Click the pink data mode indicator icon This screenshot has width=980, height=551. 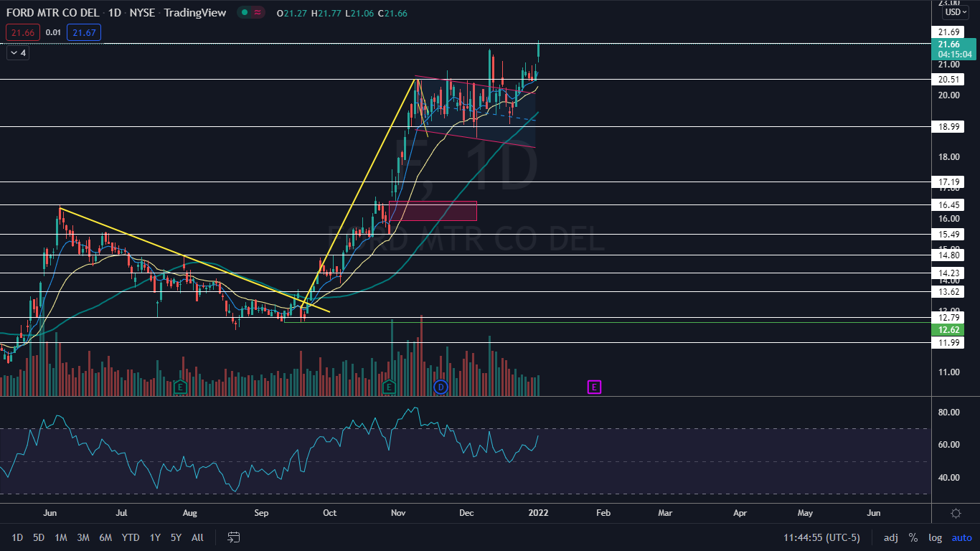[x=258, y=12]
